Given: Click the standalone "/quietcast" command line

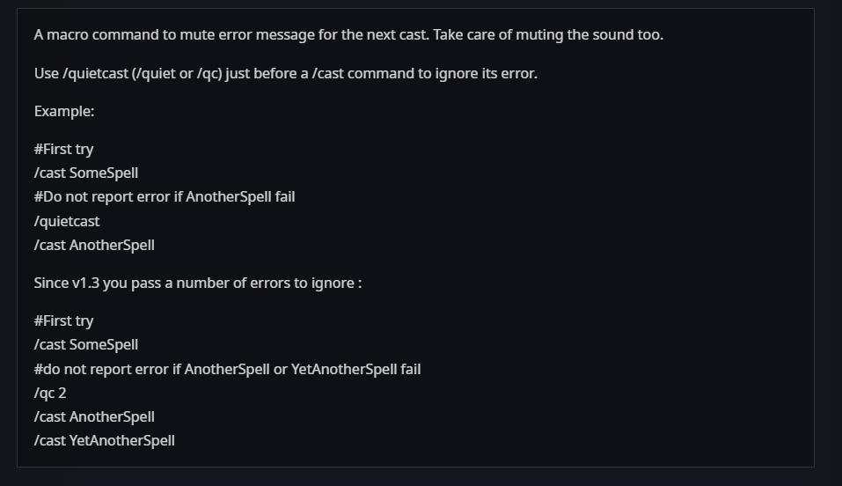Looking at the screenshot, I should [67, 221].
